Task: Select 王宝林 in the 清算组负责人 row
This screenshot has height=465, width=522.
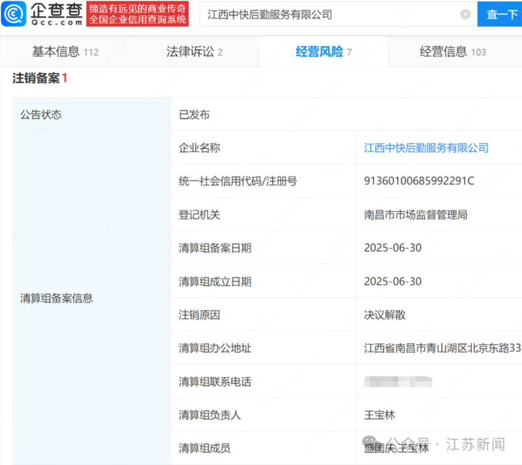Action: pyautogui.click(x=379, y=415)
